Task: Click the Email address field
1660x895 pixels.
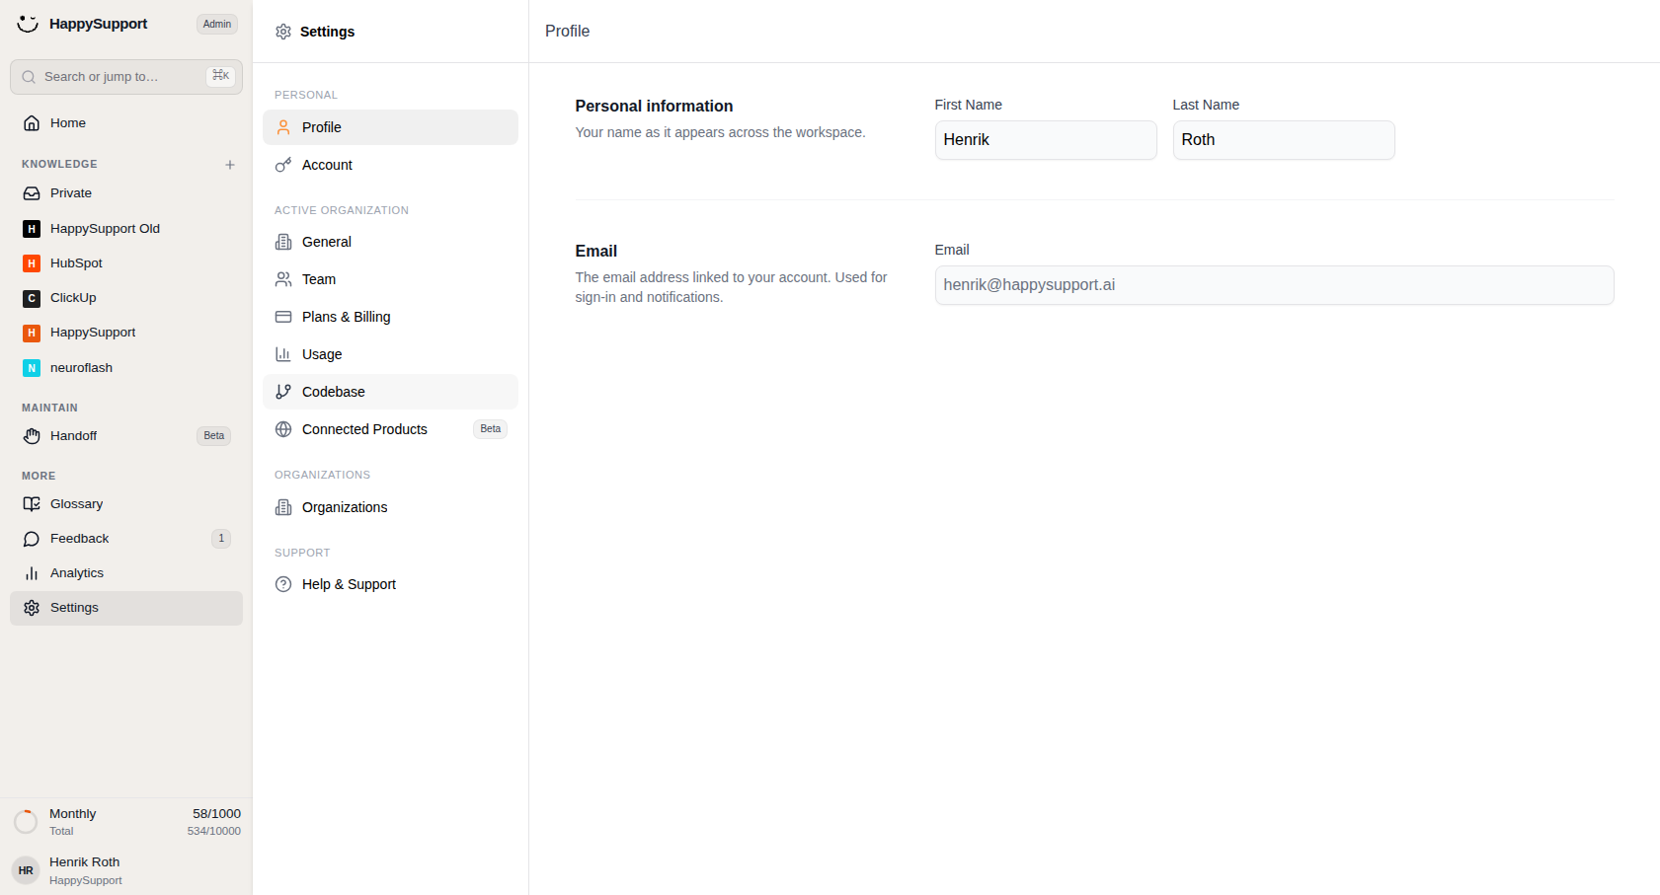Action: coord(1274,285)
